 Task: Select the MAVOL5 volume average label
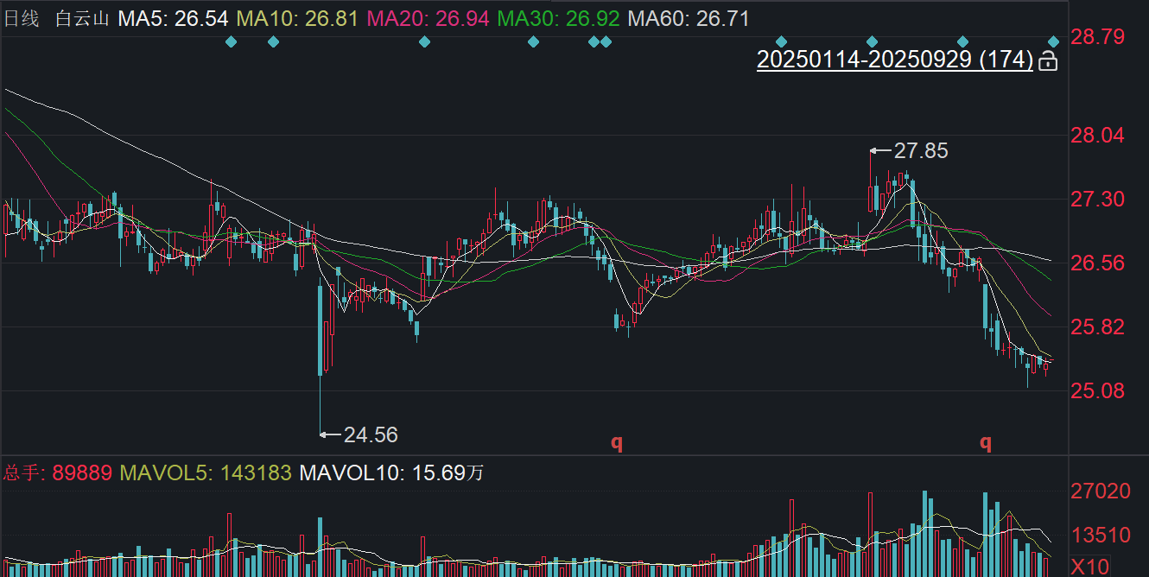[206, 472]
